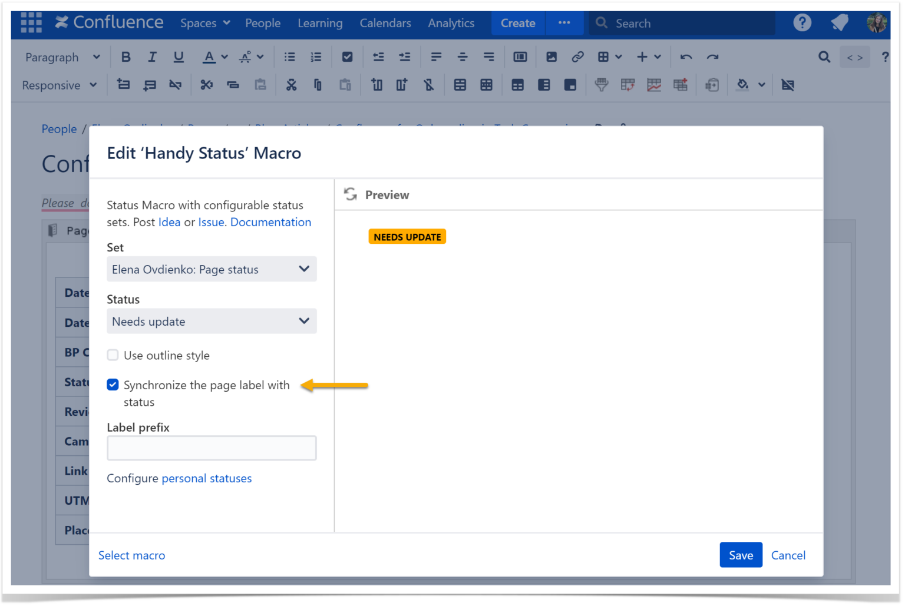The width and height of the screenshot is (905, 606).
Task: Toggle bold formatting
Action: pos(125,57)
